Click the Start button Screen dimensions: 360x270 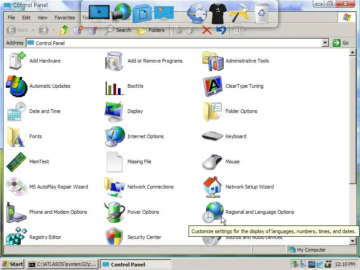pyautogui.click(x=13, y=264)
